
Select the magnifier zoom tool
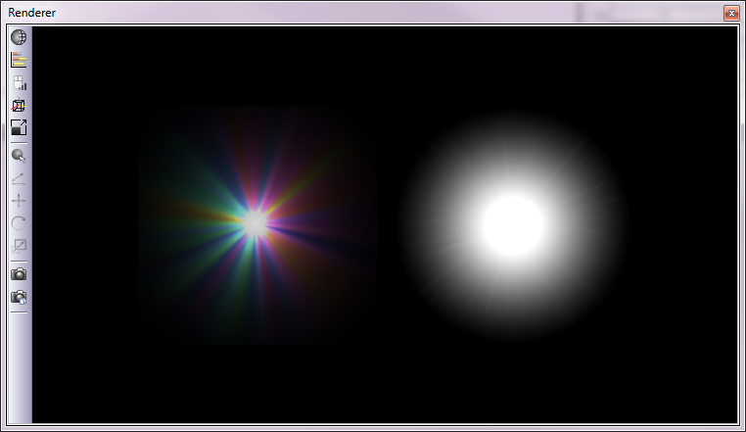coord(19,155)
